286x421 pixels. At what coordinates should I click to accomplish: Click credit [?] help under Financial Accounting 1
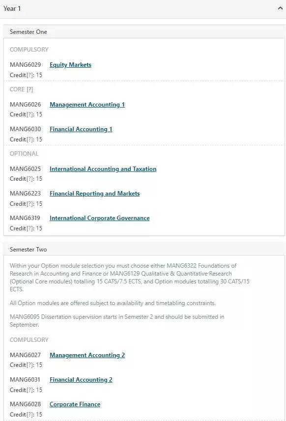pos(29,140)
